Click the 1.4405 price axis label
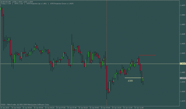The height and width of the screenshot is (109, 186). [x=183, y=72]
